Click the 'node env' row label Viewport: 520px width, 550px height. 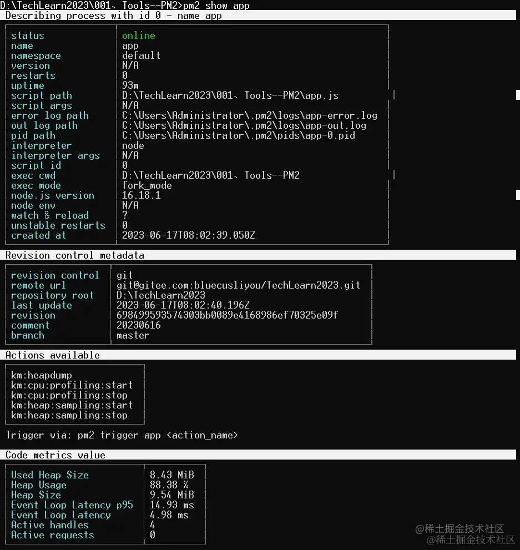(33, 205)
